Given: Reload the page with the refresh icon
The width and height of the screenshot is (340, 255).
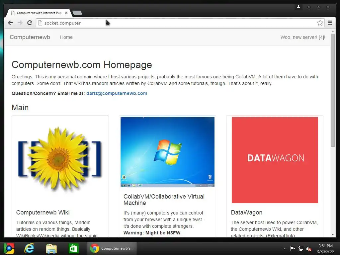Looking at the screenshot, I should (30, 23).
